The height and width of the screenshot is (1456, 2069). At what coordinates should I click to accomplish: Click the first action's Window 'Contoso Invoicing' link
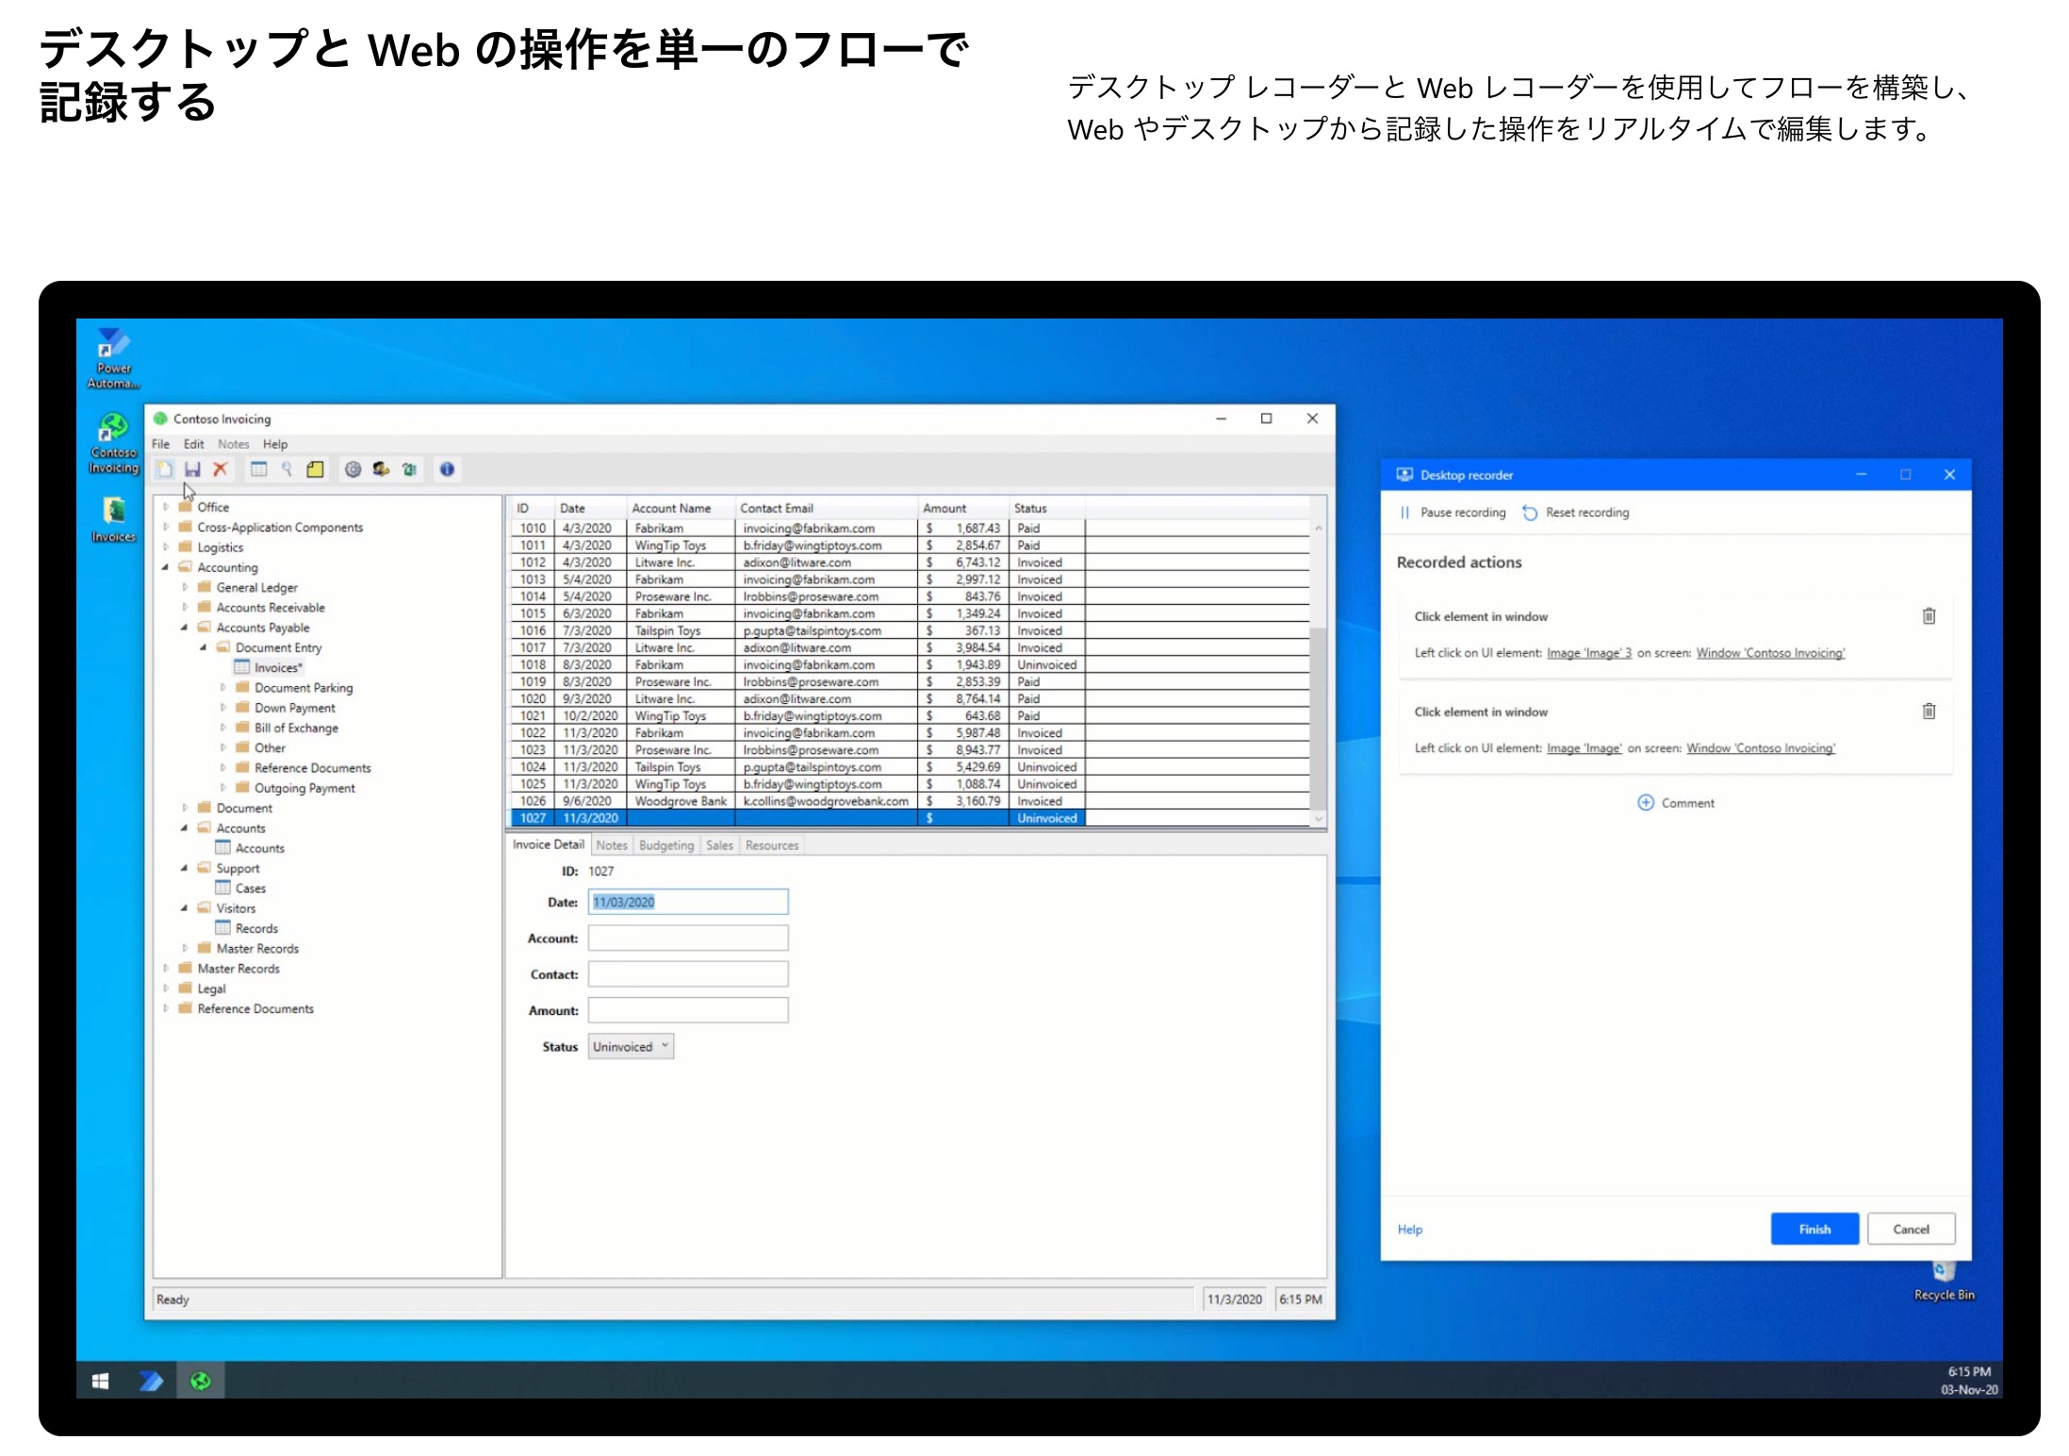coord(1770,653)
